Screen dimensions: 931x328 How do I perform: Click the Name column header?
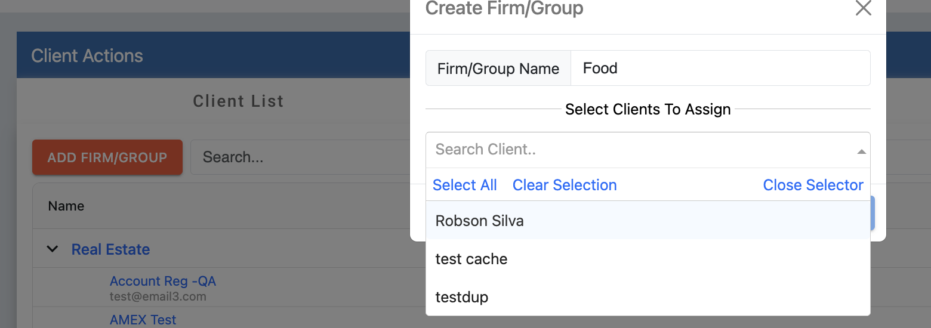click(x=66, y=206)
